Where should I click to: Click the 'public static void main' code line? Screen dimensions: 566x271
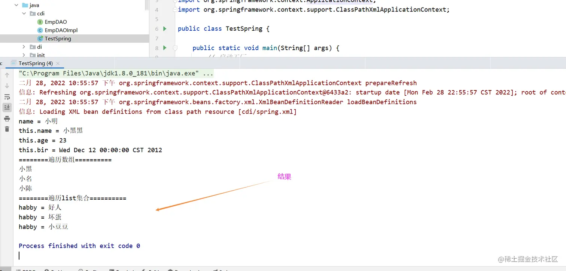pyautogui.click(x=266, y=48)
